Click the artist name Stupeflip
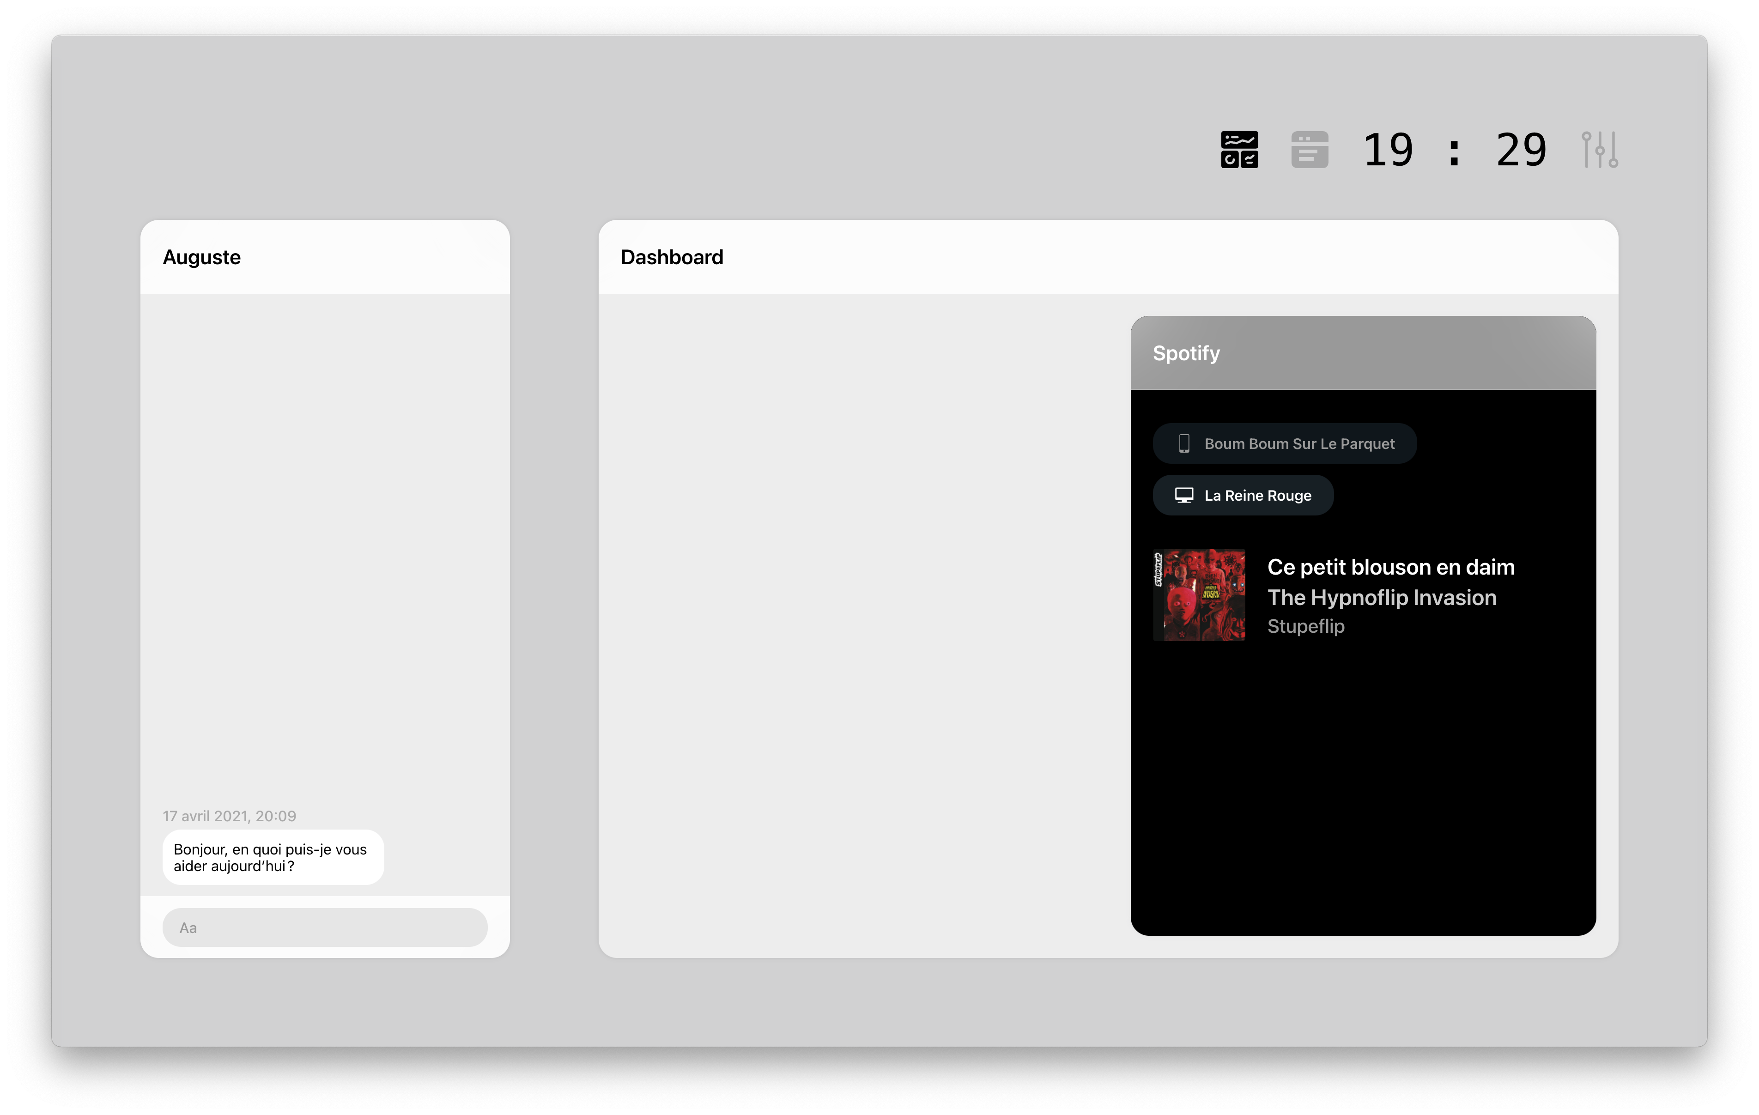This screenshot has height=1115, width=1759. tap(1305, 626)
